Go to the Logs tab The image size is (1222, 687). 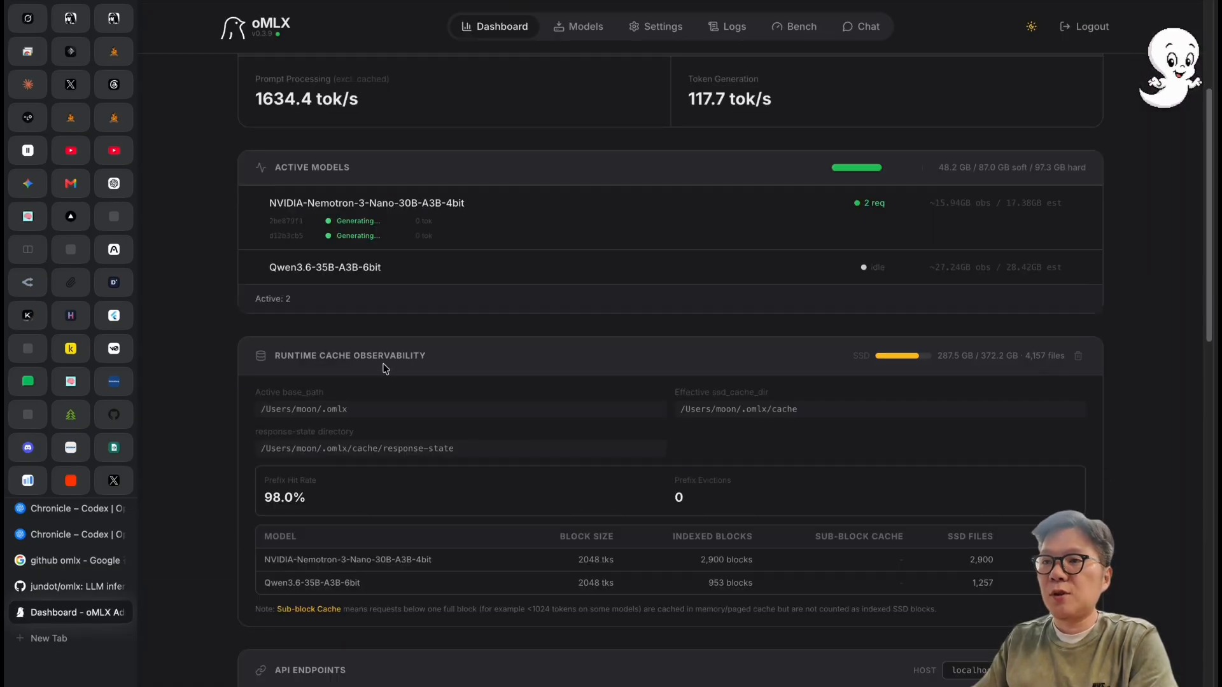pos(727,27)
